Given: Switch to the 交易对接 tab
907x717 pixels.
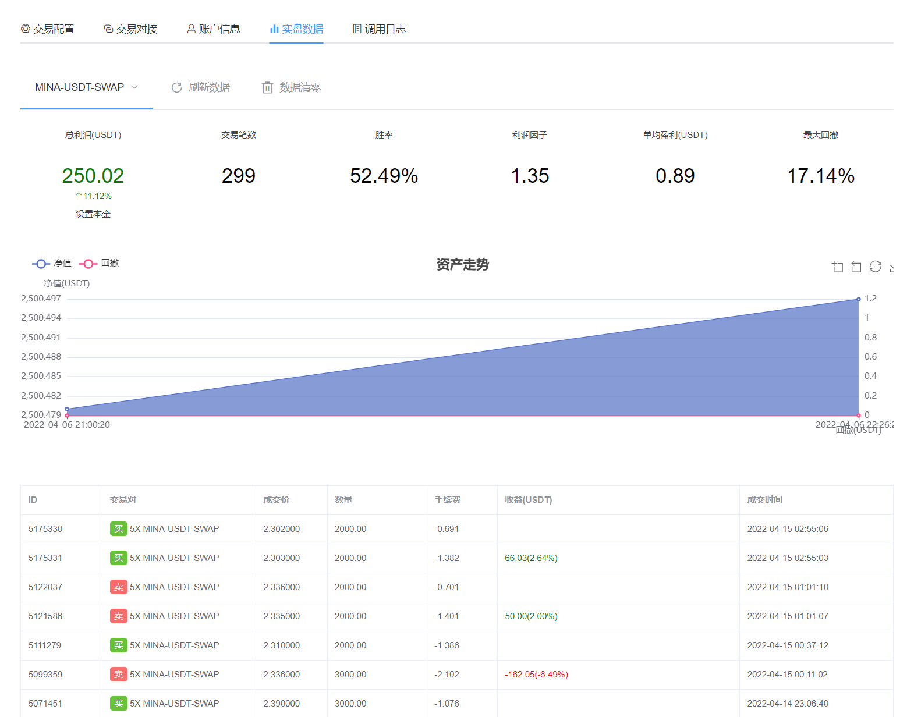Looking at the screenshot, I should pos(130,29).
